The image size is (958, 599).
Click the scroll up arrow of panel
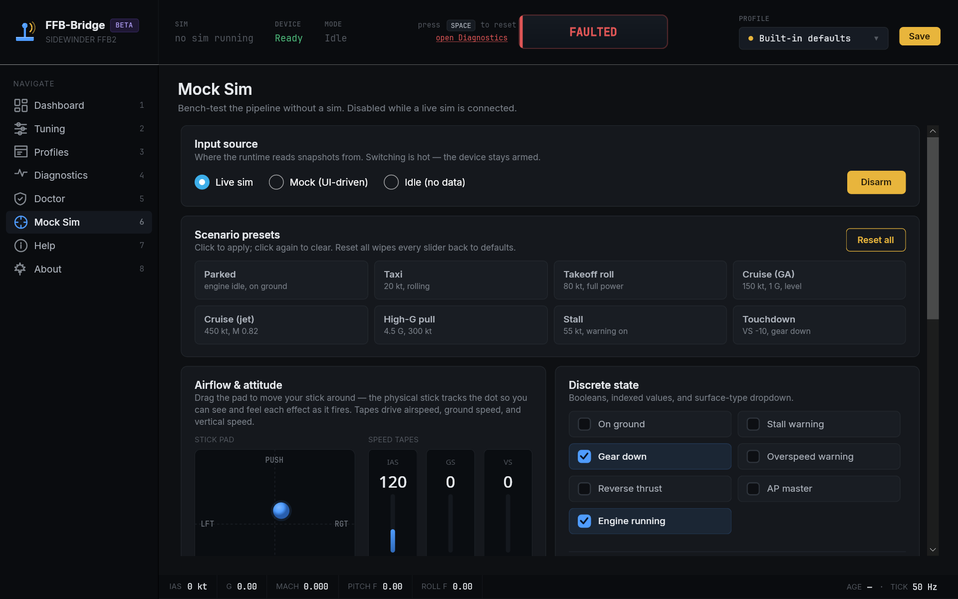click(x=933, y=131)
